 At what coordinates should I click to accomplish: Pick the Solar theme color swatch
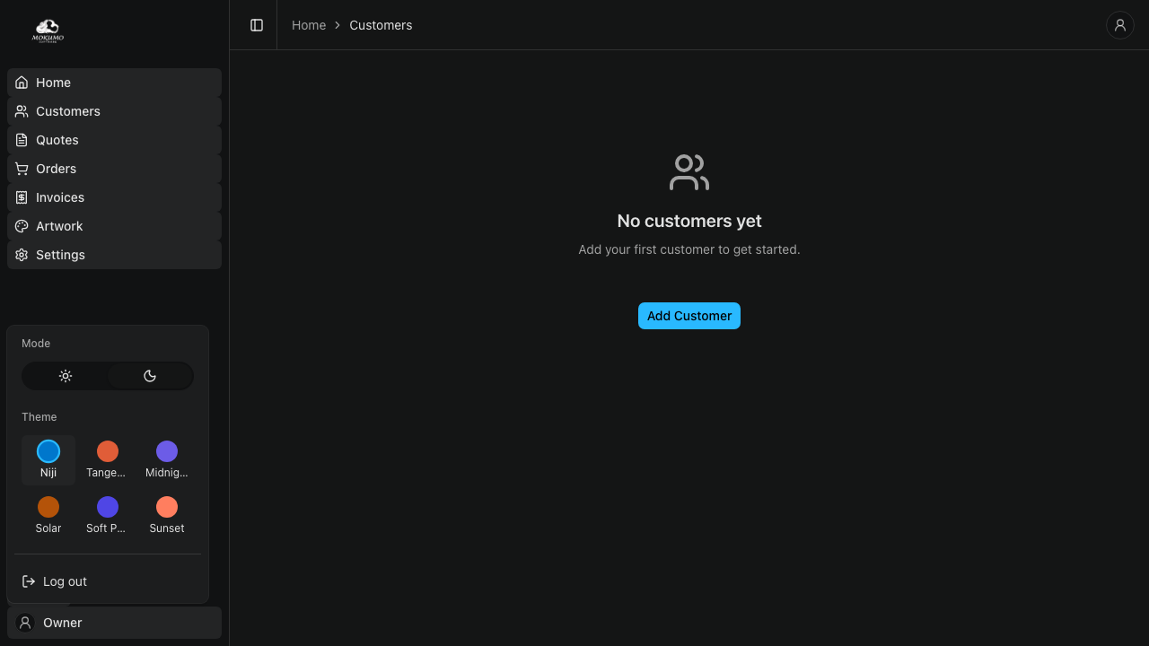point(48,507)
